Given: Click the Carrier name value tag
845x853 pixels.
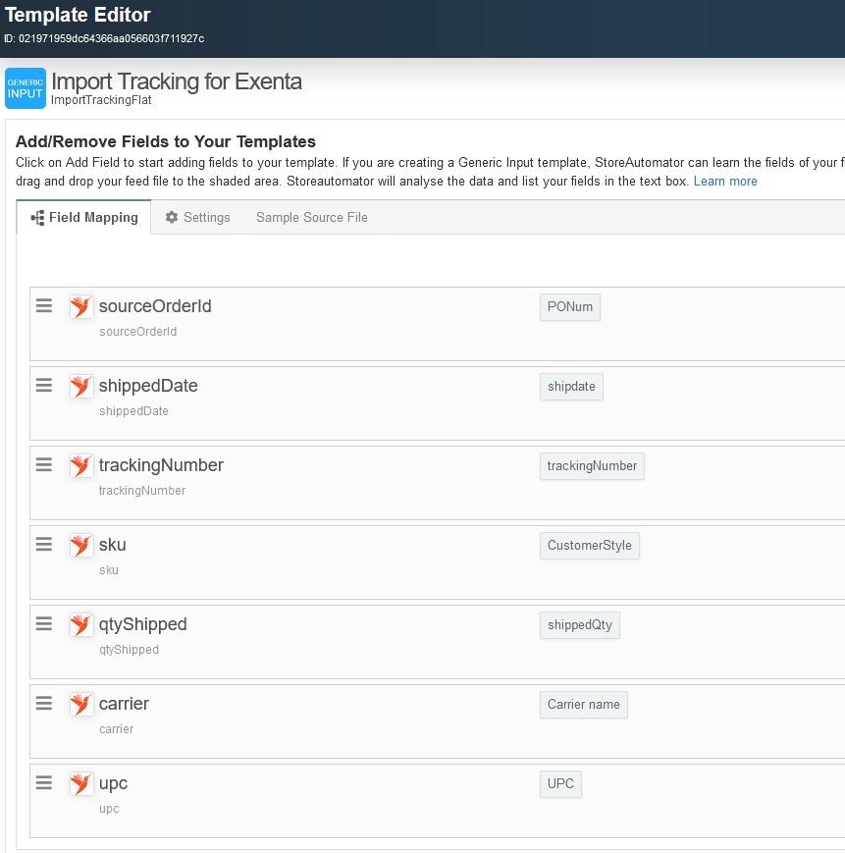Looking at the screenshot, I should coord(583,704).
